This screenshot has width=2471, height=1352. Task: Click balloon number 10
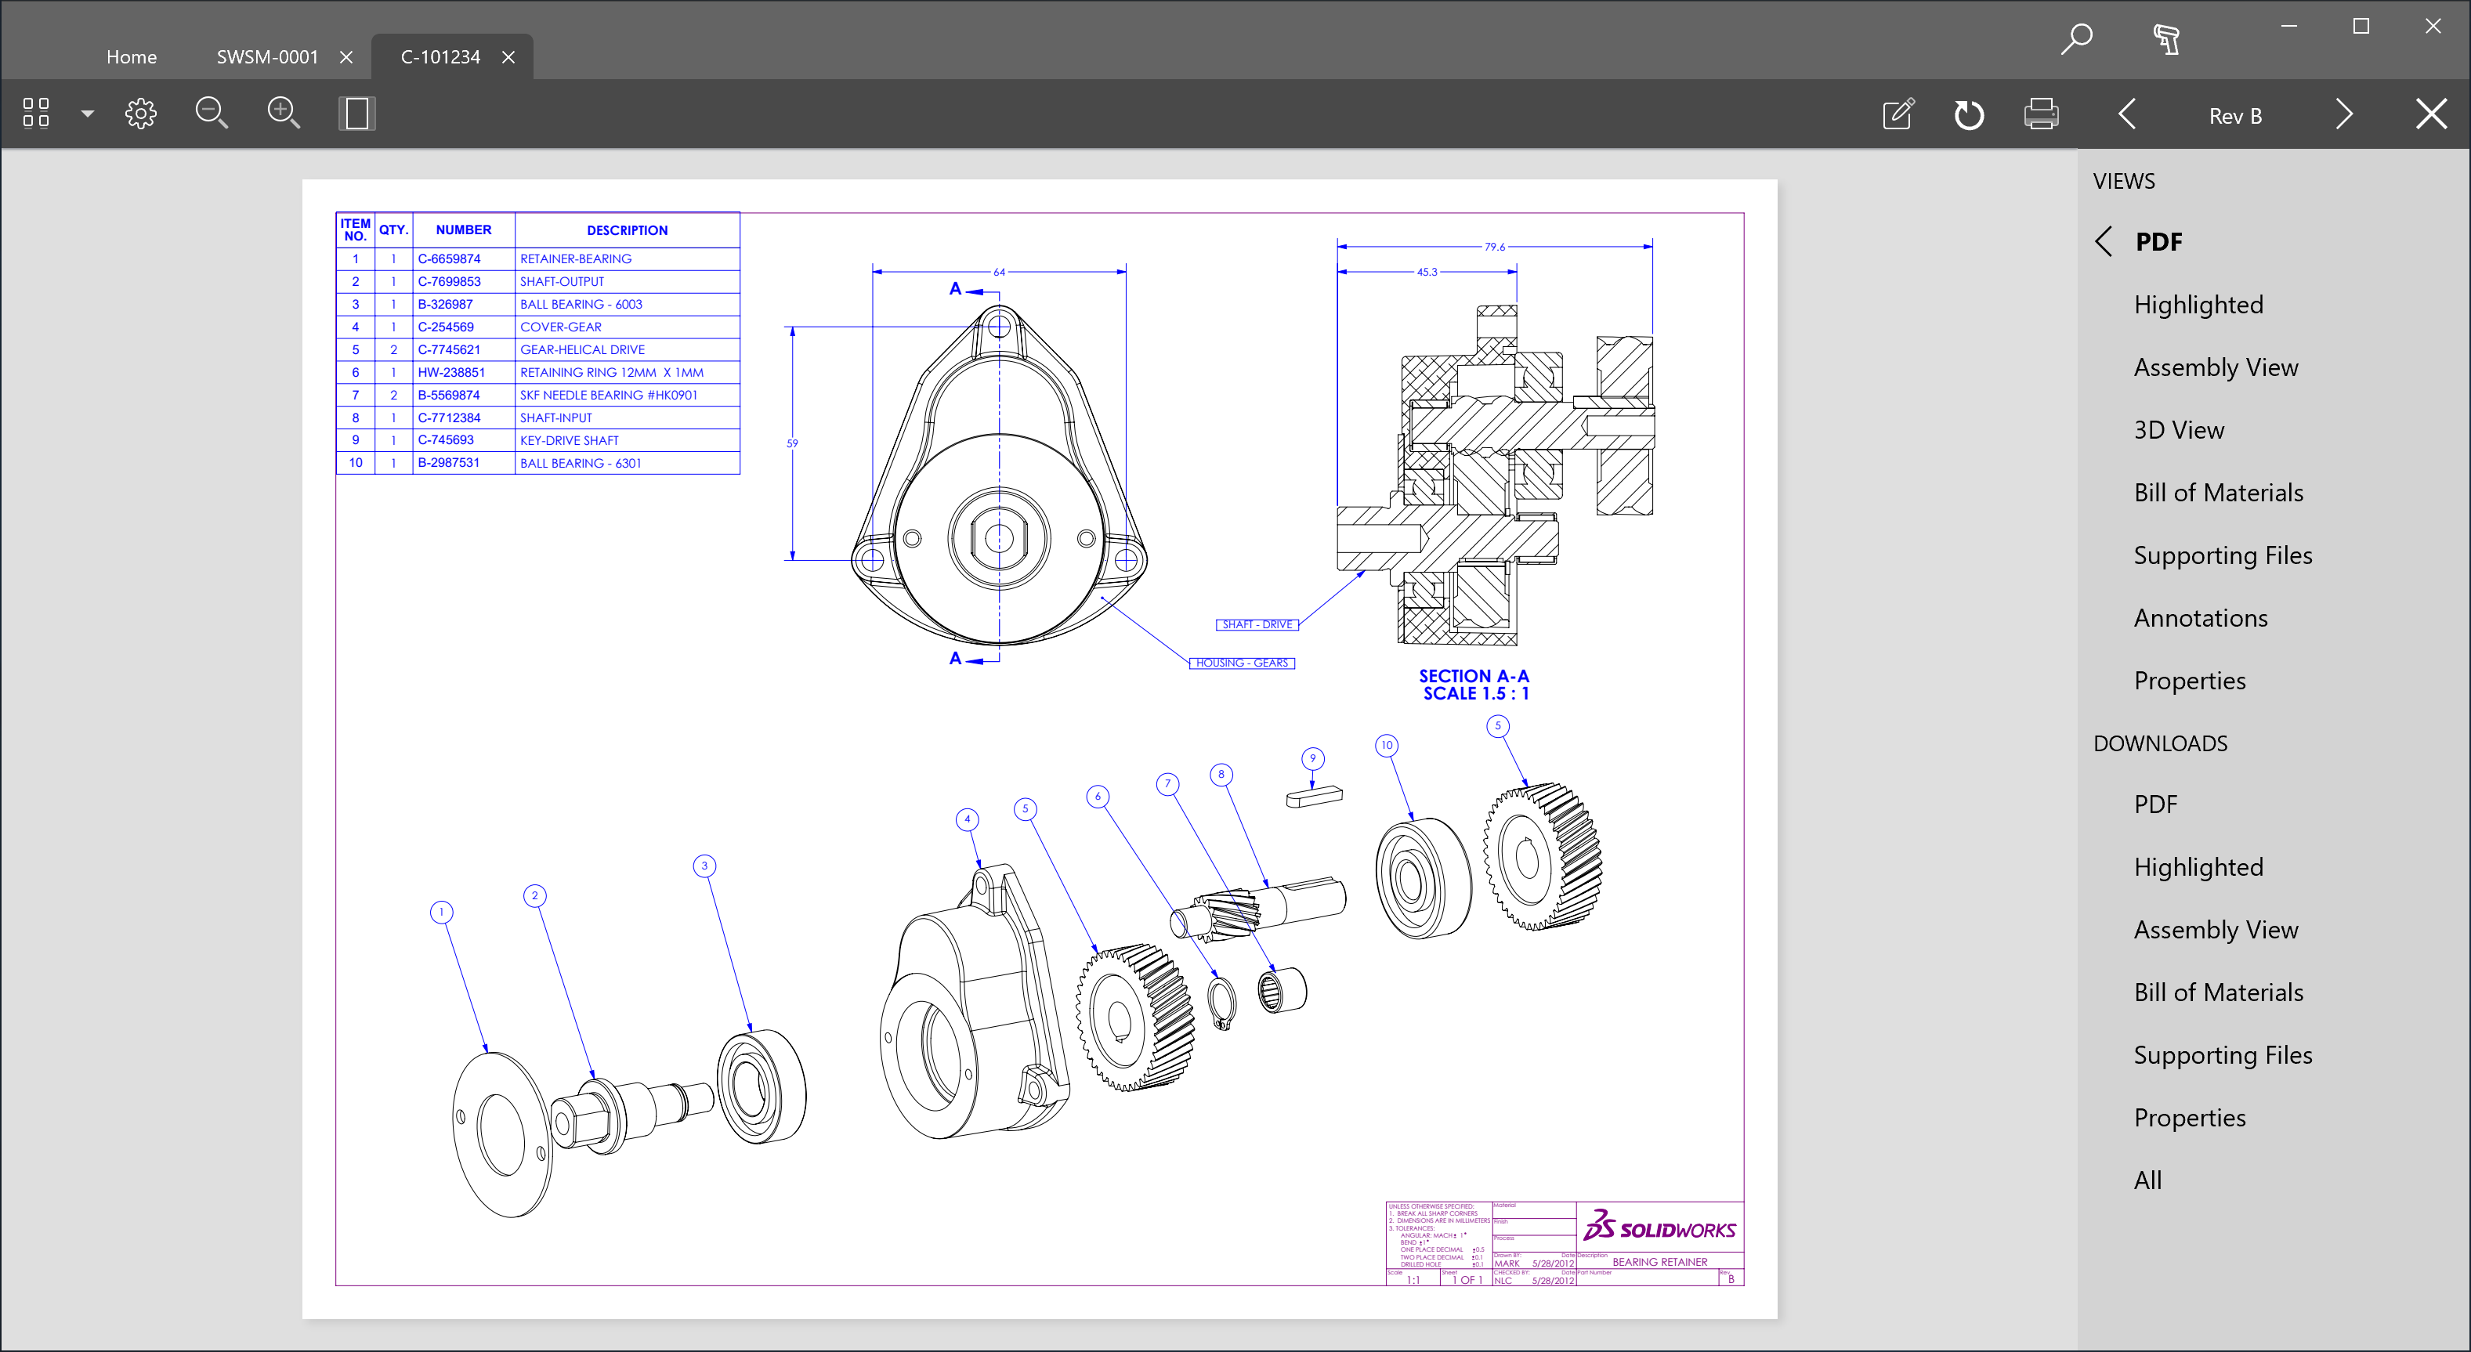[x=1386, y=745]
